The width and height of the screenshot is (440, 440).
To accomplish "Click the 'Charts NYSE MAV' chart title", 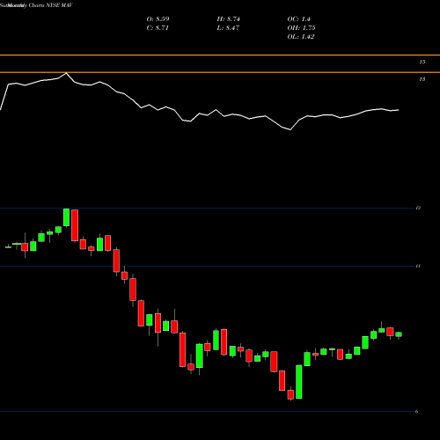I will (51, 5).
